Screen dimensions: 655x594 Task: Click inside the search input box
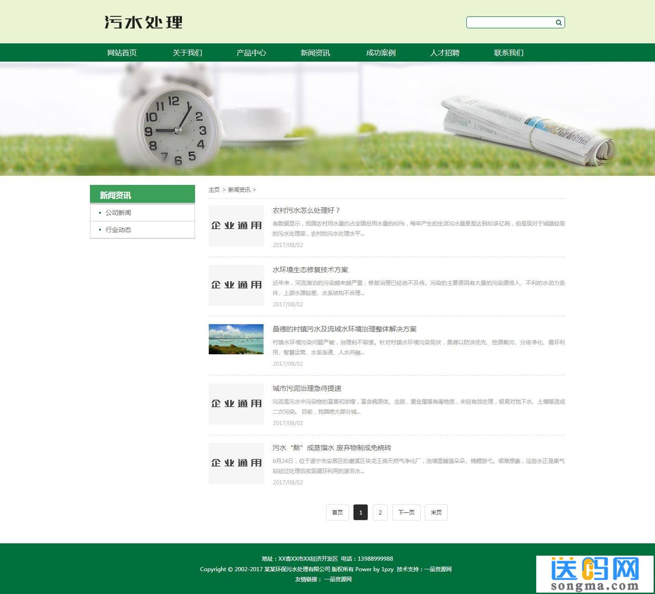(507, 22)
